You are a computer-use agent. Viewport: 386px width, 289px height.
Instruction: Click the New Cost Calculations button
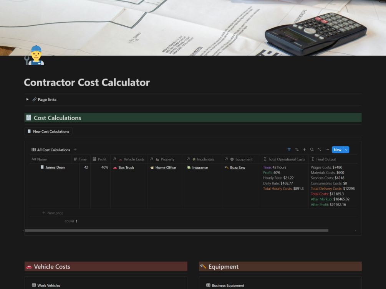tap(48, 131)
